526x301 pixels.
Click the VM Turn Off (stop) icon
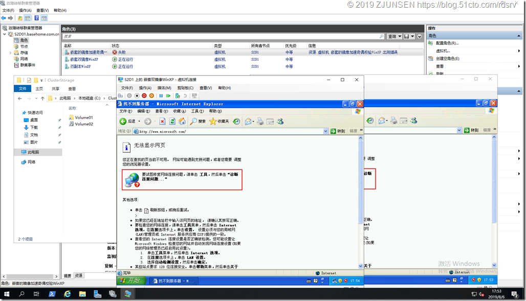(x=137, y=96)
